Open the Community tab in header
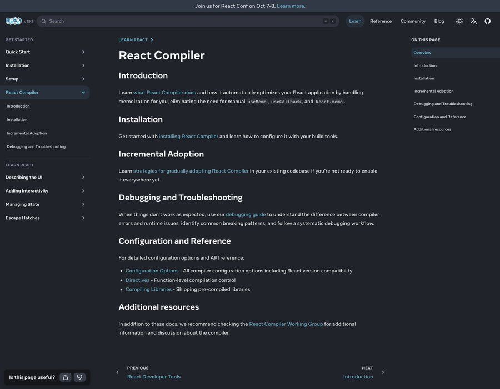The width and height of the screenshot is (500, 389). pyautogui.click(x=413, y=21)
